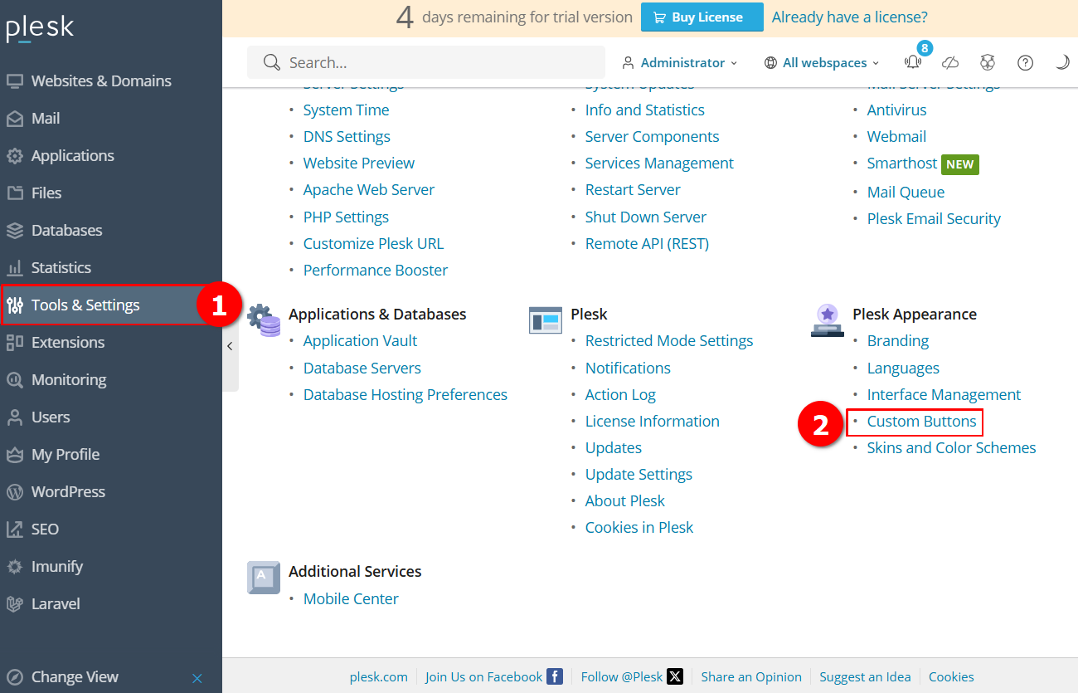Click the Plesk logo

point(40,28)
